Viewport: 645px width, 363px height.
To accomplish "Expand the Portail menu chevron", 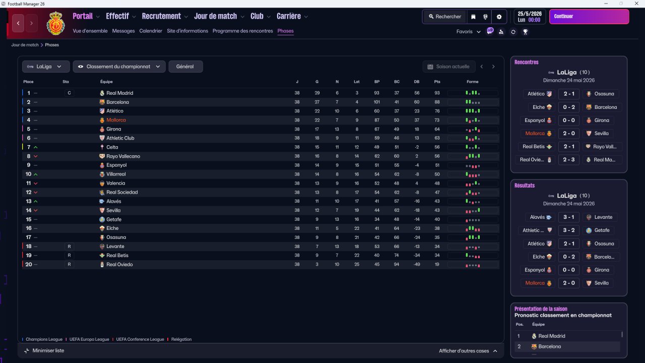I will click(x=98, y=17).
